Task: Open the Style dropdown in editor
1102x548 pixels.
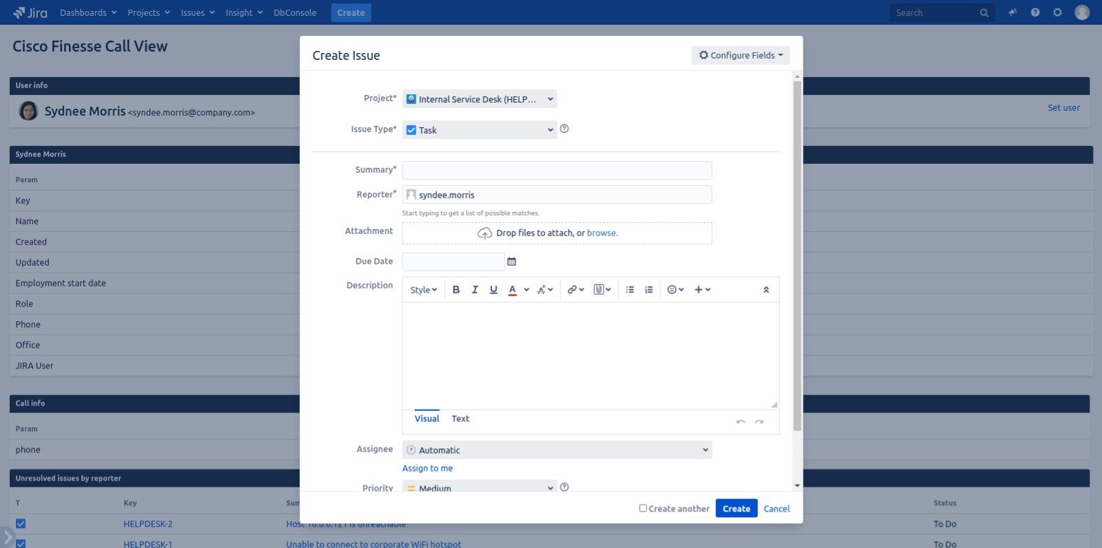Action: tap(423, 290)
